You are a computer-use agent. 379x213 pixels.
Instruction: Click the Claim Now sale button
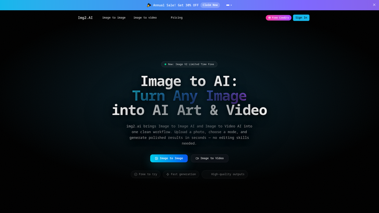point(210,5)
